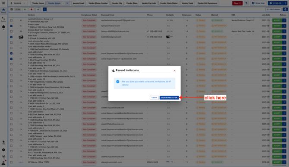Click the Claimed column header
289x167 pixels.
(214, 15)
